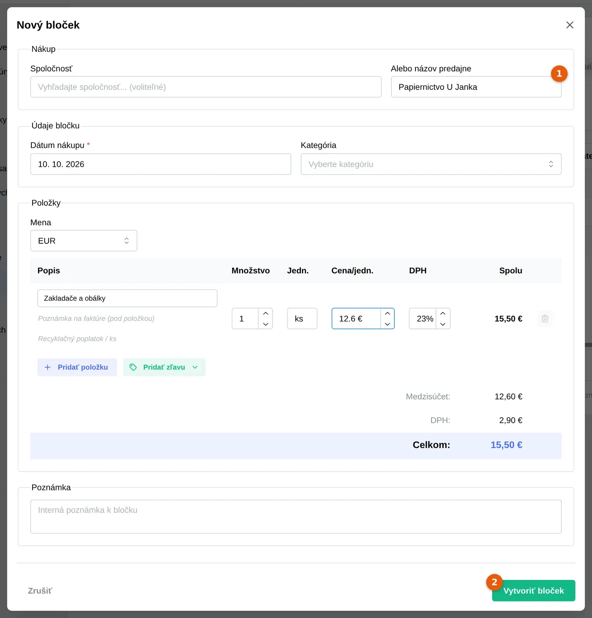Edit the store name field Papiernictvo U Janka
The height and width of the screenshot is (618, 592).
tap(476, 87)
